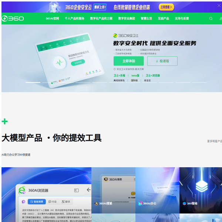Open the 个人产品和服务 menu
The height and width of the screenshot is (222, 222).
74,18
